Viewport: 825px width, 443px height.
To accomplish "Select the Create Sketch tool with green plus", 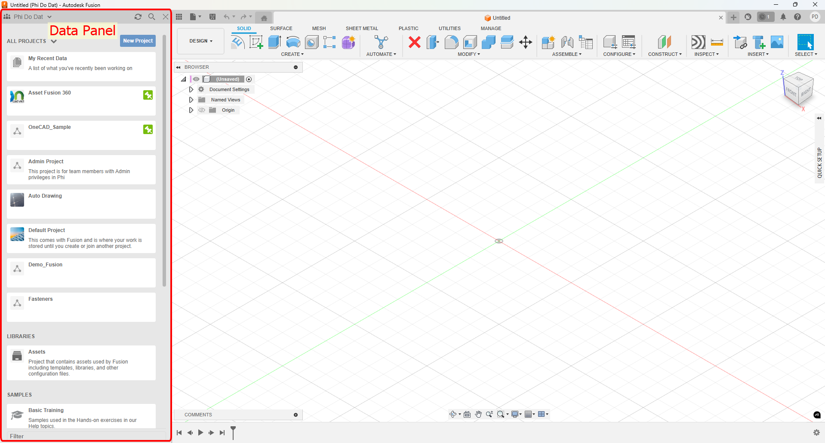I will click(256, 42).
